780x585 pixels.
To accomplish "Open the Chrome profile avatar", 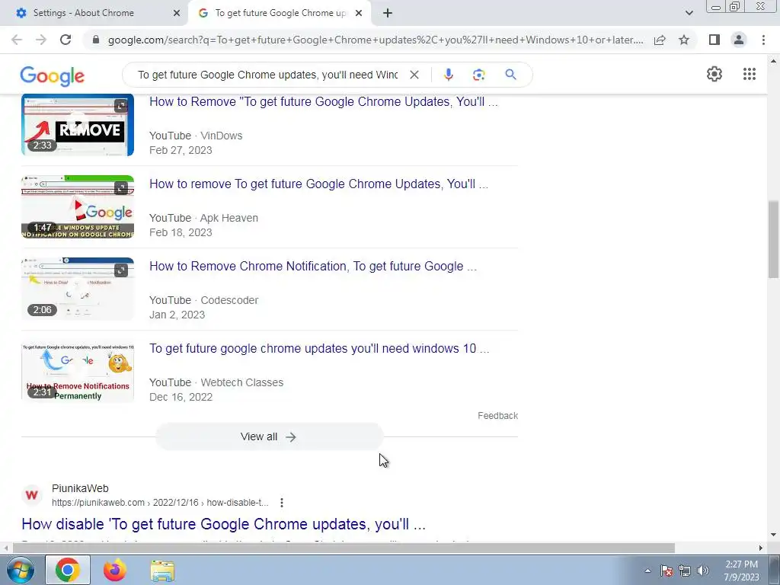I will click(739, 40).
